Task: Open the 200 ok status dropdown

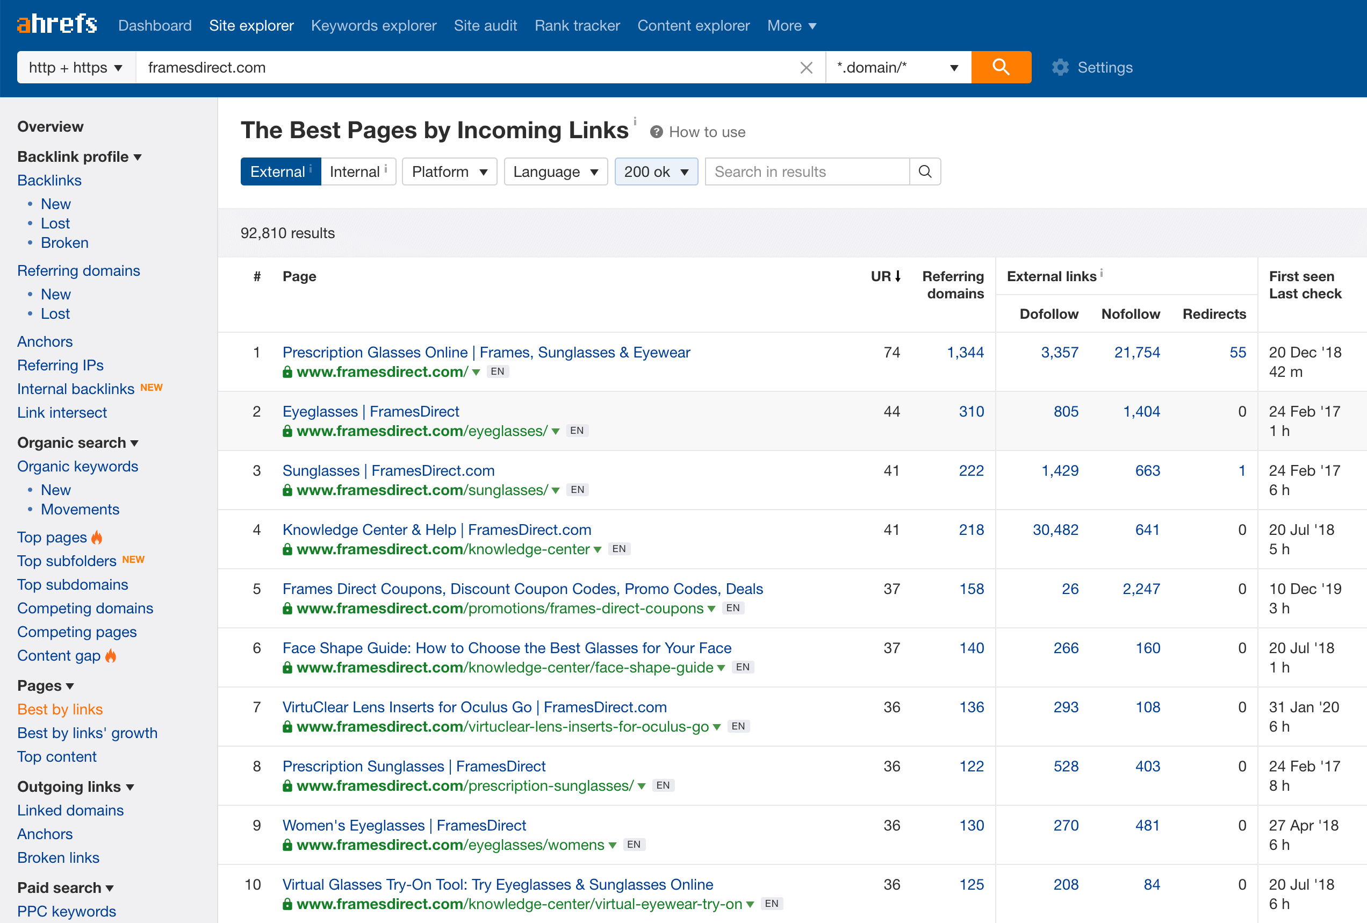Action: pyautogui.click(x=656, y=171)
